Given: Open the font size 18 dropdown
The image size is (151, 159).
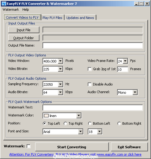Looking at the screenshot, I should (x=100, y=132).
